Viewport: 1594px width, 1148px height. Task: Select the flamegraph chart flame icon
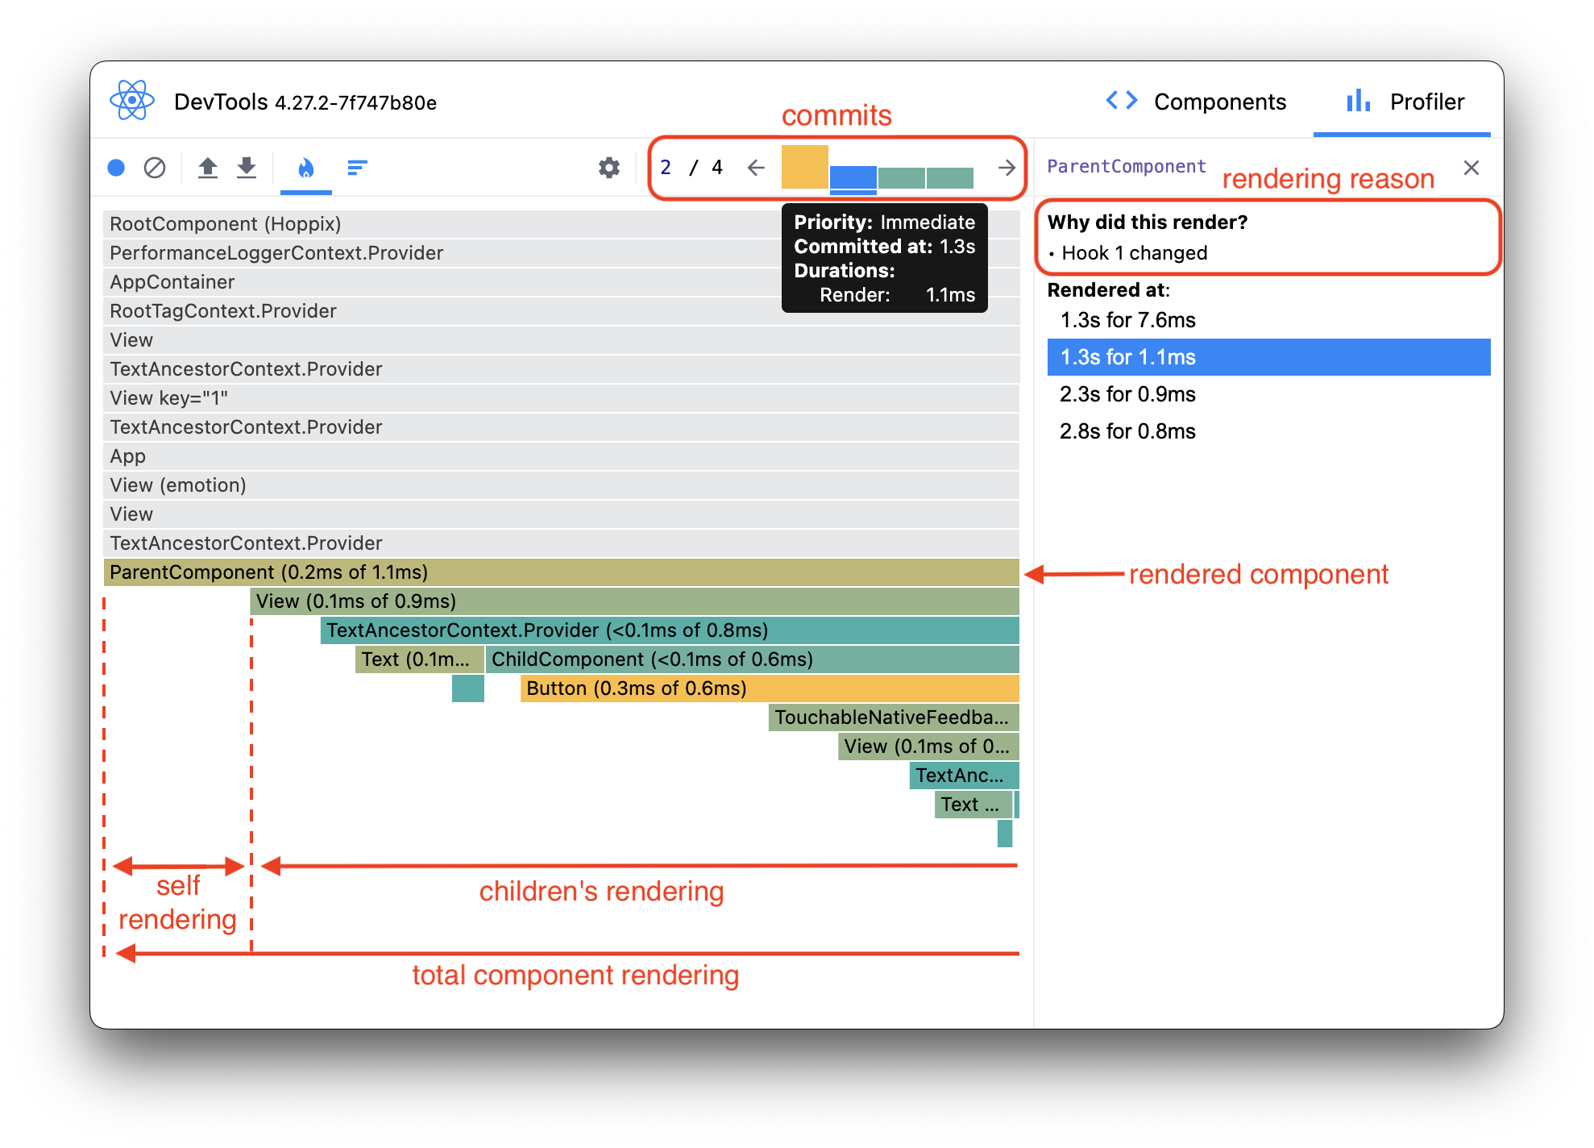tap(305, 168)
